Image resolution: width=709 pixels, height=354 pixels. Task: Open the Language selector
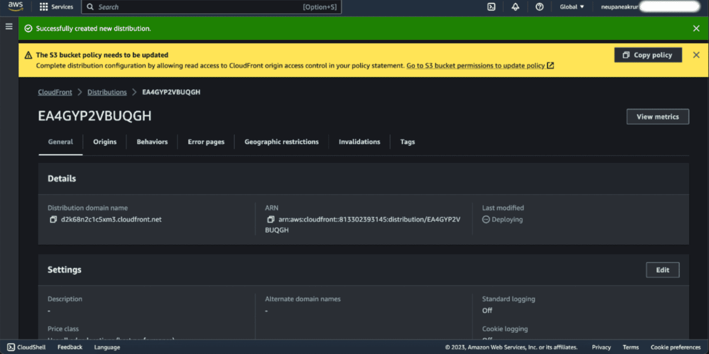tap(107, 347)
